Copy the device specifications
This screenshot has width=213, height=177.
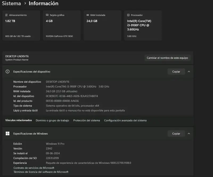[x=176, y=72]
